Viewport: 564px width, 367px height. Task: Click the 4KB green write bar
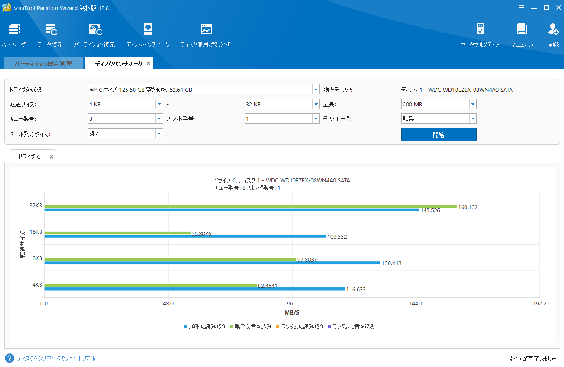[150, 286]
